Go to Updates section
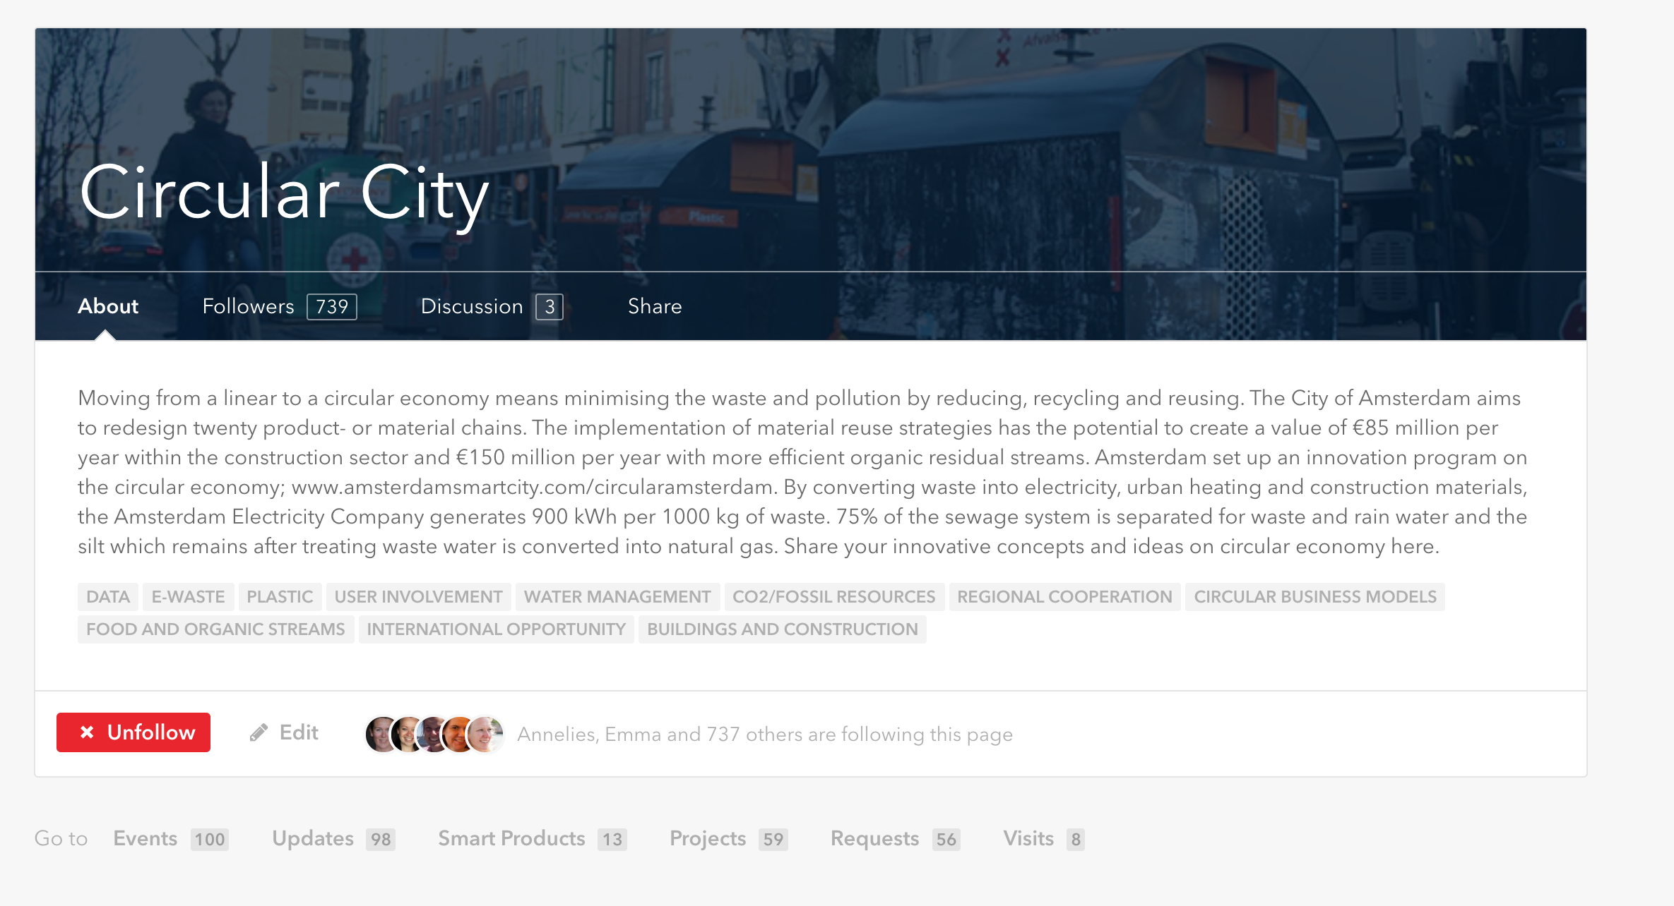 pos(333,839)
